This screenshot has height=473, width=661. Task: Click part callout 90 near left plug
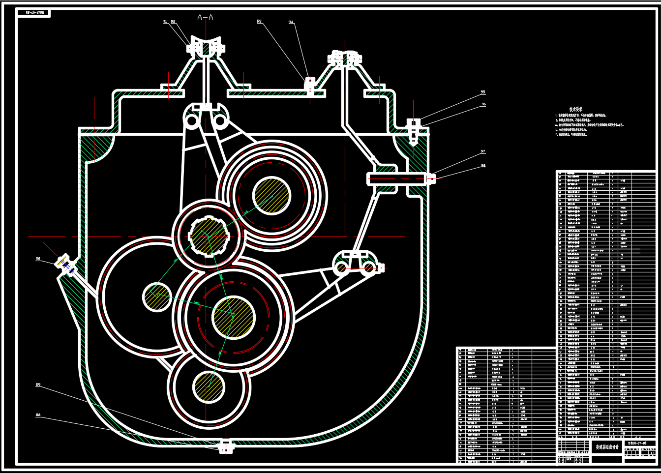point(38,259)
